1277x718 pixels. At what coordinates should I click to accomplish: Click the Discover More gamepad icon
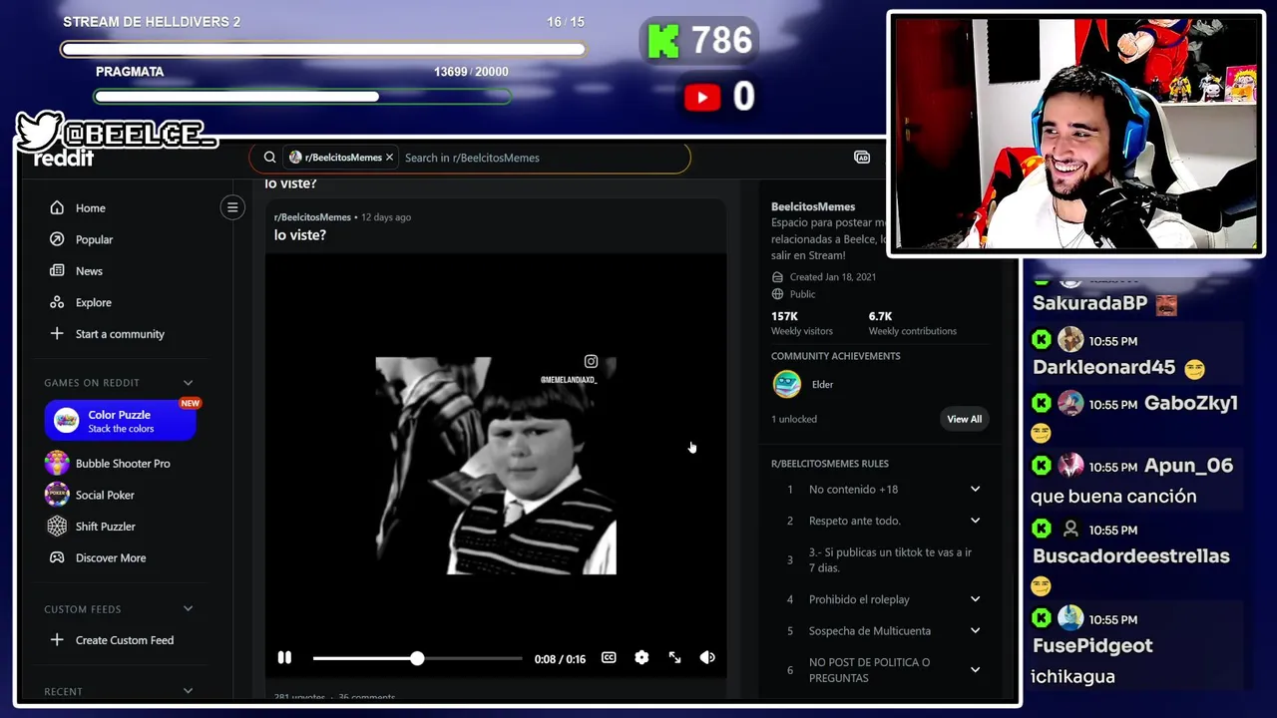coord(57,558)
